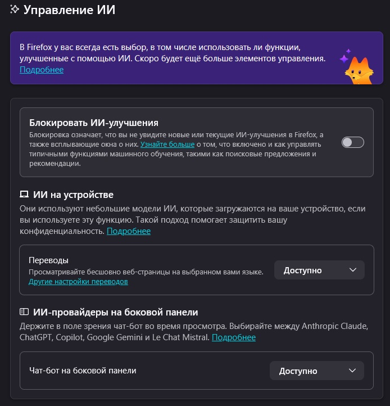
Task: Click the Блокировать ИИ-улучшения title text
Action: tap(93, 122)
